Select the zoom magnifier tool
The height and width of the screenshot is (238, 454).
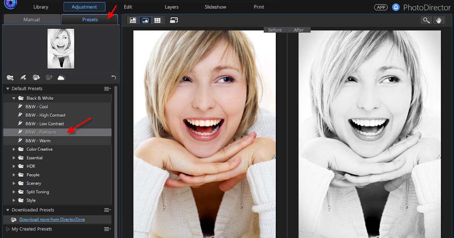pos(426,20)
